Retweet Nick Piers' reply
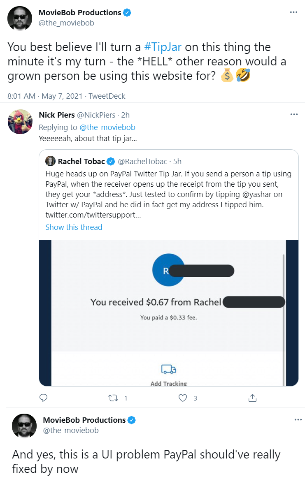 click(113, 398)
